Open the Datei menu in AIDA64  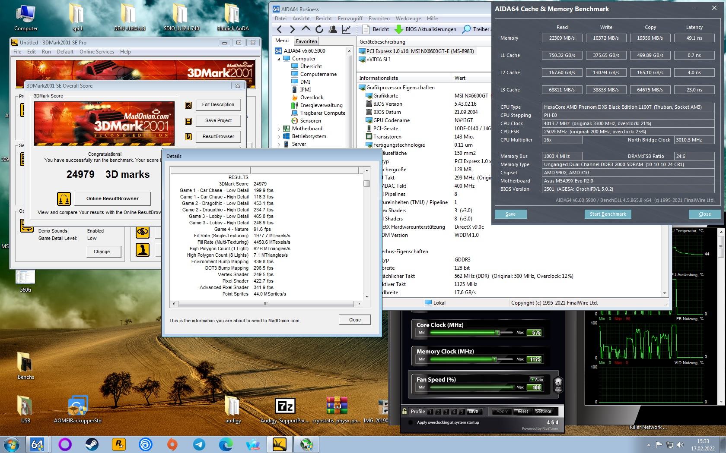[280, 19]
